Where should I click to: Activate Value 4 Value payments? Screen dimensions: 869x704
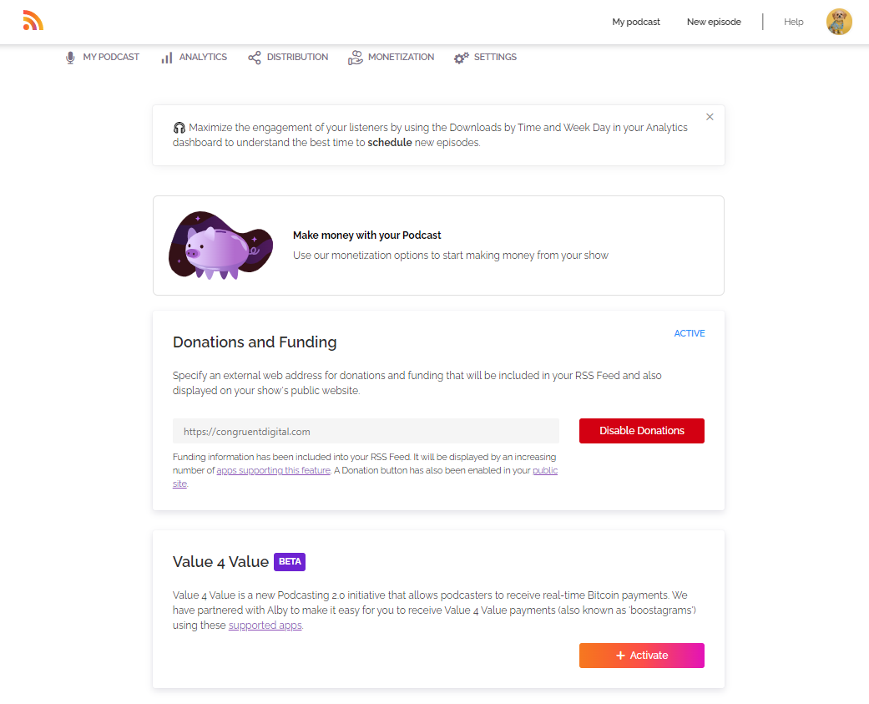coord(641,656)
